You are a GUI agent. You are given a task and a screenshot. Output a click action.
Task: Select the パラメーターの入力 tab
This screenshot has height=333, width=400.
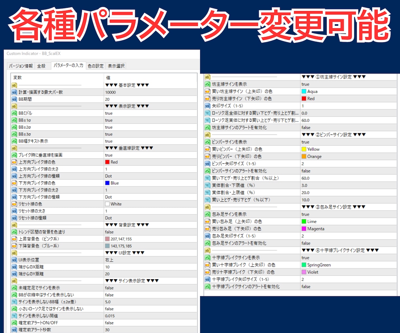click(68, 66)
